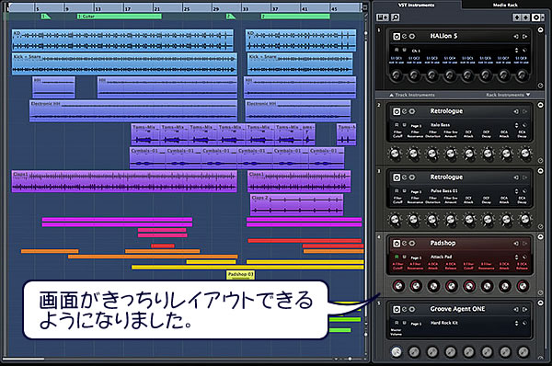Toggle Write automation on Retrologue Pulse Bass 01

tap(404, 190)
